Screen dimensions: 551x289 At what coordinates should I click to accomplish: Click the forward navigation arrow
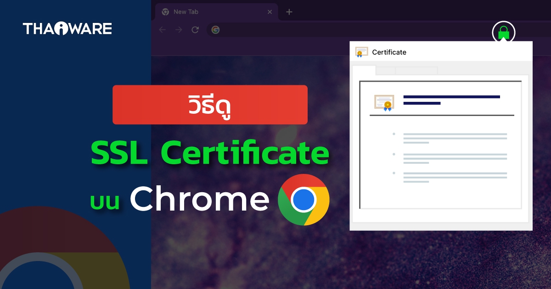(x=178, y=29)
